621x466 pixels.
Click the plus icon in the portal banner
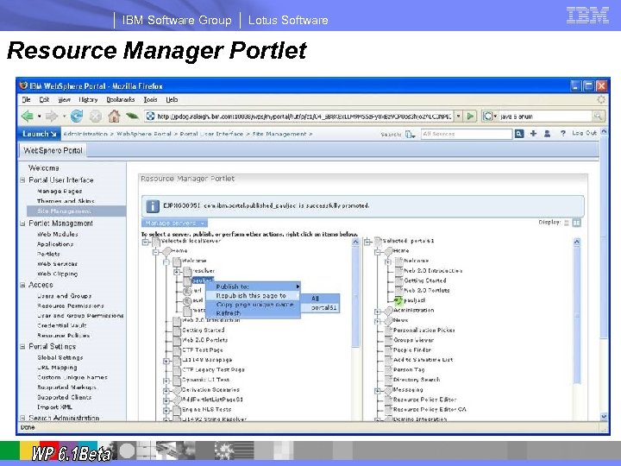[533, 134]
